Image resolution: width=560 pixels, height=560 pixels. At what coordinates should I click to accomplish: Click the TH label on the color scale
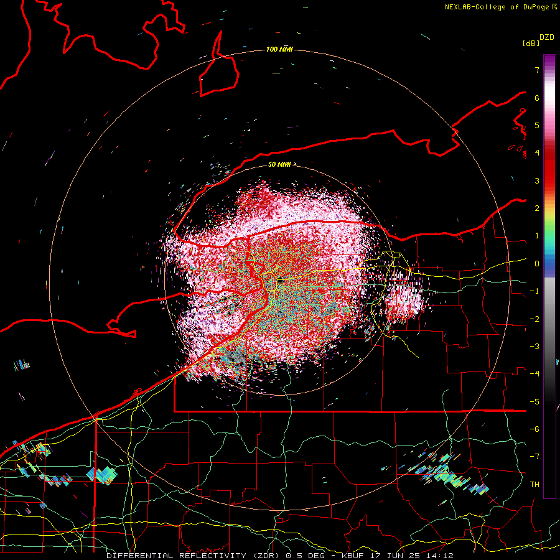[x=534, y=484]
